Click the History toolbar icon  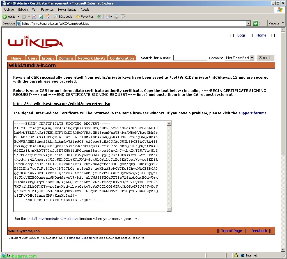tap(99, 17)
